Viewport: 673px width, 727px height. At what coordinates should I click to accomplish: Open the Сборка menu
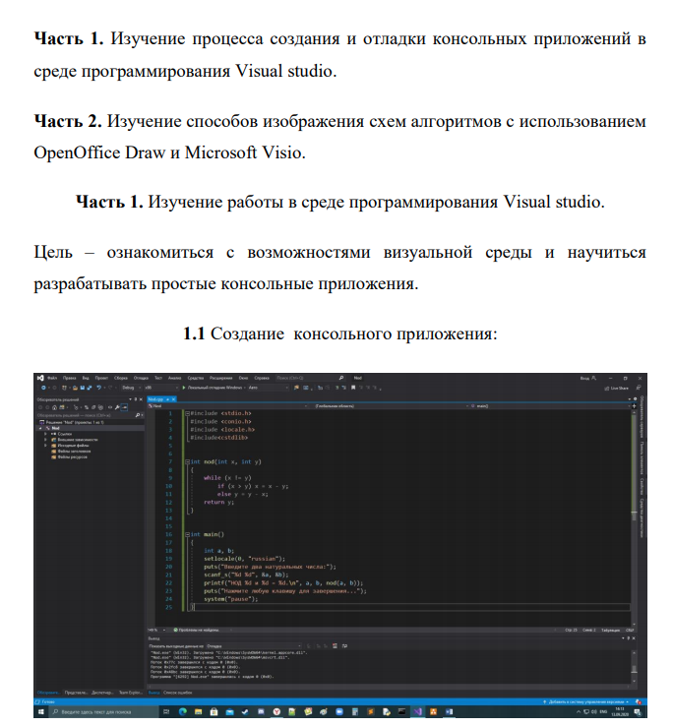coord(121,378)
